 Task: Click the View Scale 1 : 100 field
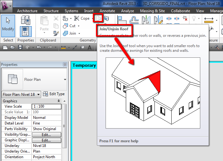pyautogui.click(x=47, y=106)
